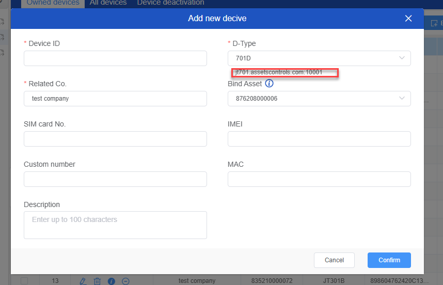Click the edit pencil icon in row 13

(83, 281)
